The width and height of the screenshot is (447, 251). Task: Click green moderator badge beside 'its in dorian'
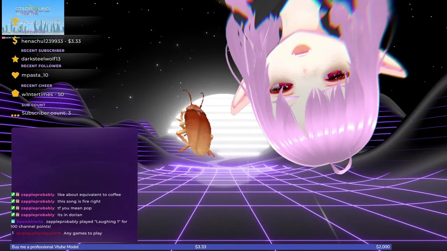(x=13, y=215)
